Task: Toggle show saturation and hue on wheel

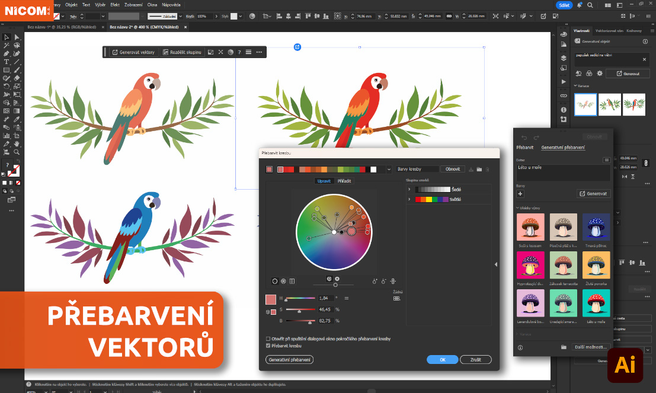Action: [x=329, y=279]
